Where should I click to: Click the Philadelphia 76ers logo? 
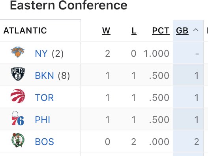[x=18, y=118]
